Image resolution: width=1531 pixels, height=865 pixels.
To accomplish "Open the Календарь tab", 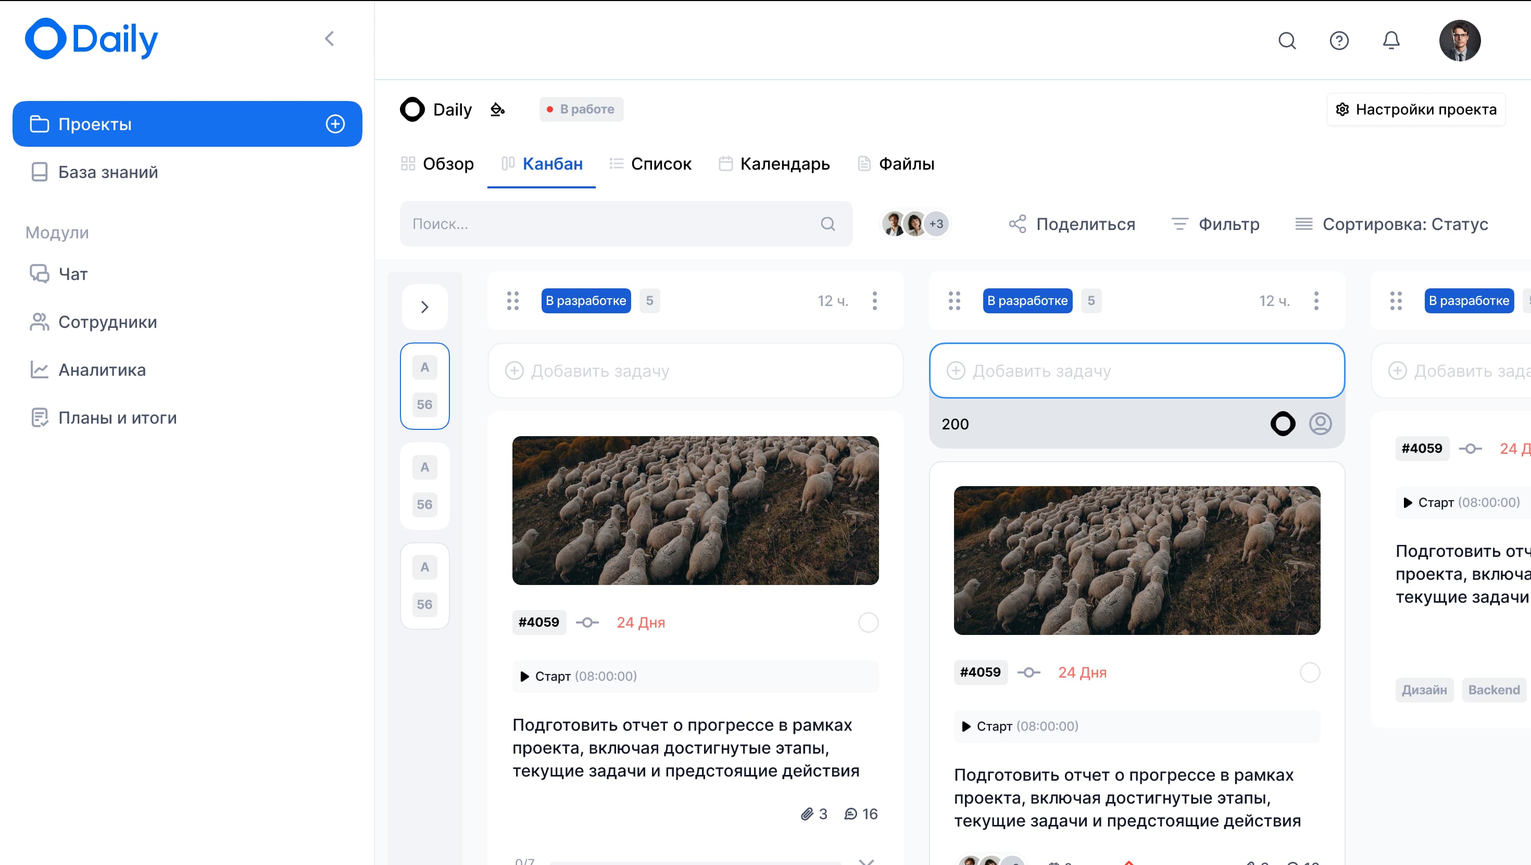I will tap(773, 164).
